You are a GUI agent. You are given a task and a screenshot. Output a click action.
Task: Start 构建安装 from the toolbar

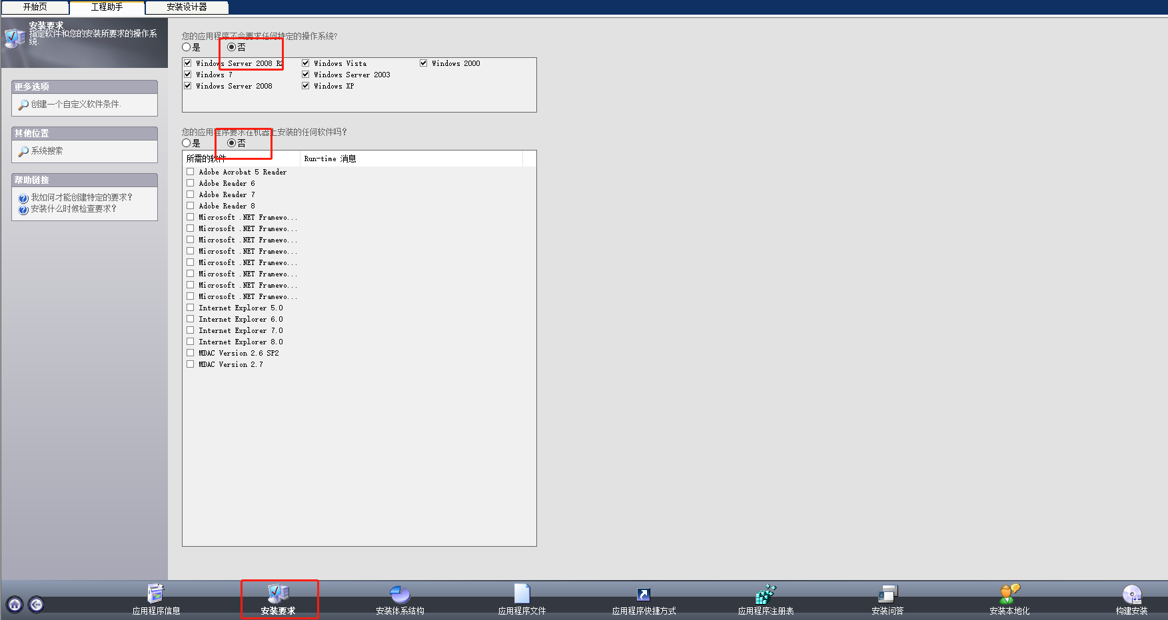[1132, 598]
